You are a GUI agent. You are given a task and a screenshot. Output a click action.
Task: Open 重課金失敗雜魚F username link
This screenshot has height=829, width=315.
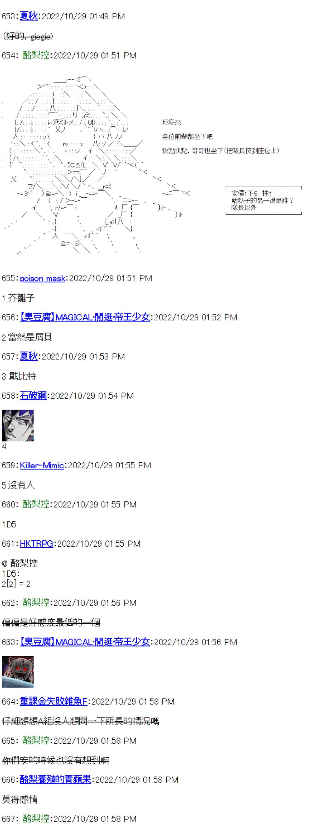54,701
